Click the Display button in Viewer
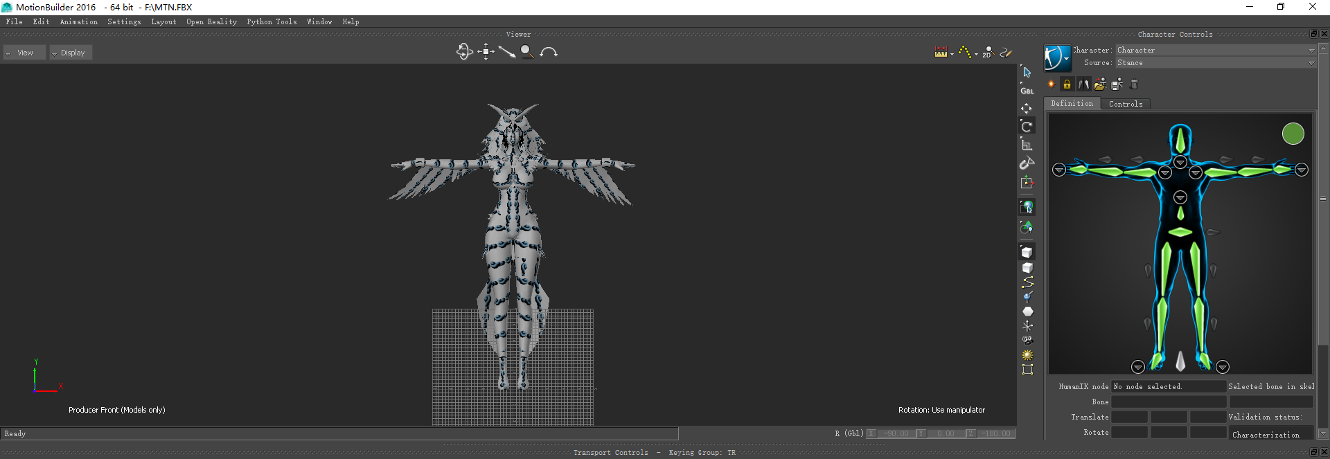The width and height of the screenshot is (1330, 459). (x=71, y=53)
